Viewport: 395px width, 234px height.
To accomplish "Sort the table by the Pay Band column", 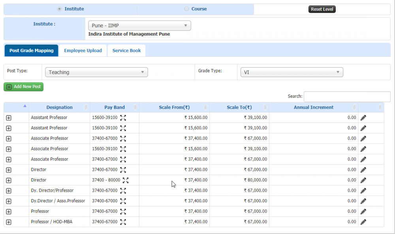I will 115,108.
